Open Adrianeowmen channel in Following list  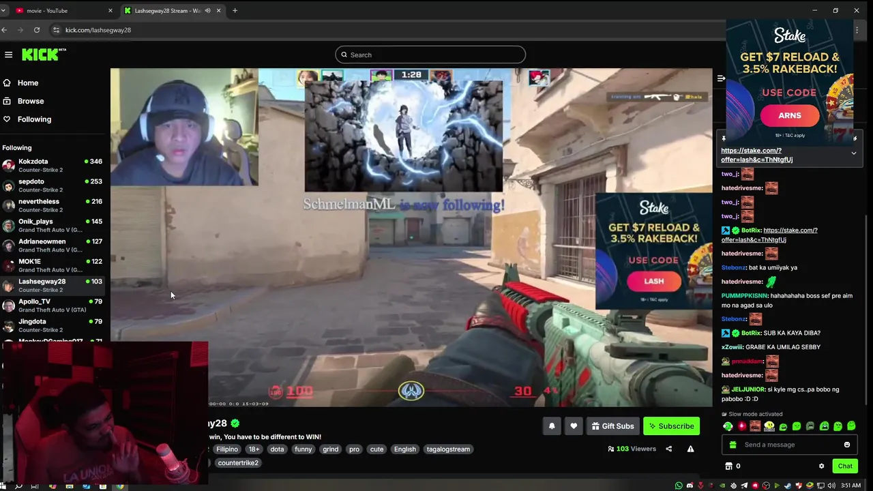(52, 245)
